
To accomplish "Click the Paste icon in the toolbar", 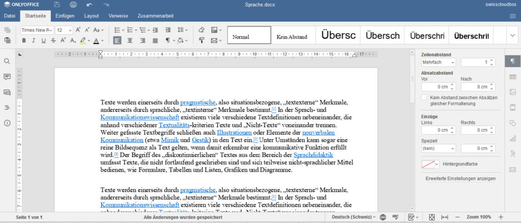I will [x=7, y=41].
